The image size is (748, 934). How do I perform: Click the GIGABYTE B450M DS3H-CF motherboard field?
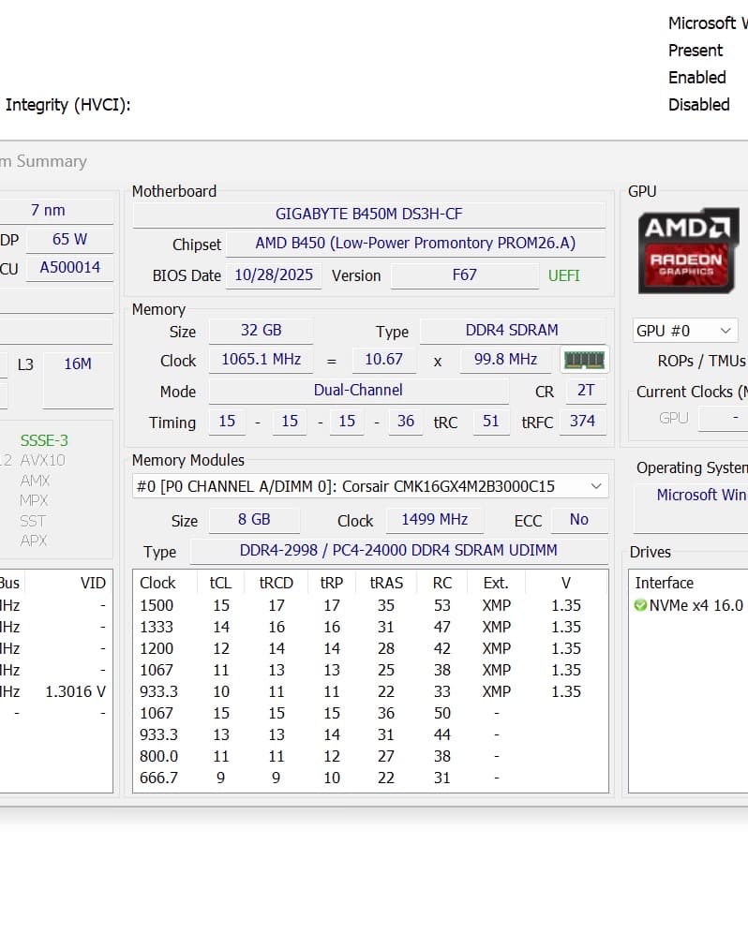[369, 215]
